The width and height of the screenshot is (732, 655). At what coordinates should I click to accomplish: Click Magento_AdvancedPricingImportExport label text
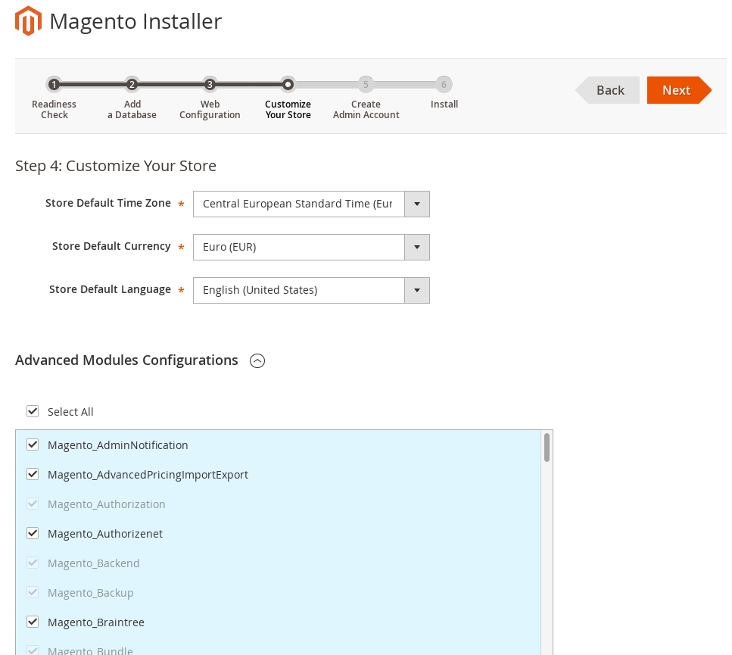(148, 475)
